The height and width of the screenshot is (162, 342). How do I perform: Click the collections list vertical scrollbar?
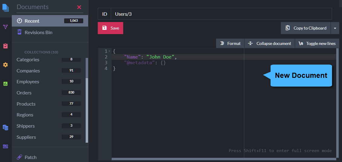[87, 100]
